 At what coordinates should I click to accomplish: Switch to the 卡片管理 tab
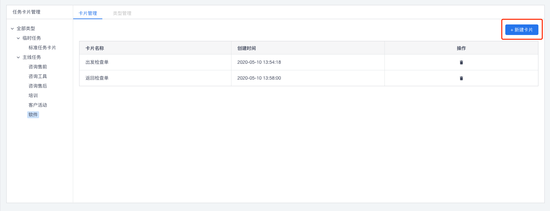[x=88, y=13]
